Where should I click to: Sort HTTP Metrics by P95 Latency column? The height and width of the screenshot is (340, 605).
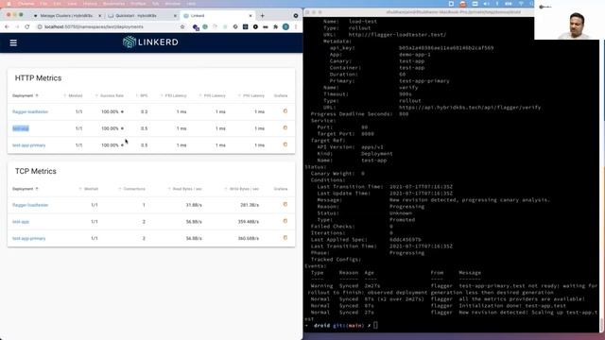tap(213, 95)
